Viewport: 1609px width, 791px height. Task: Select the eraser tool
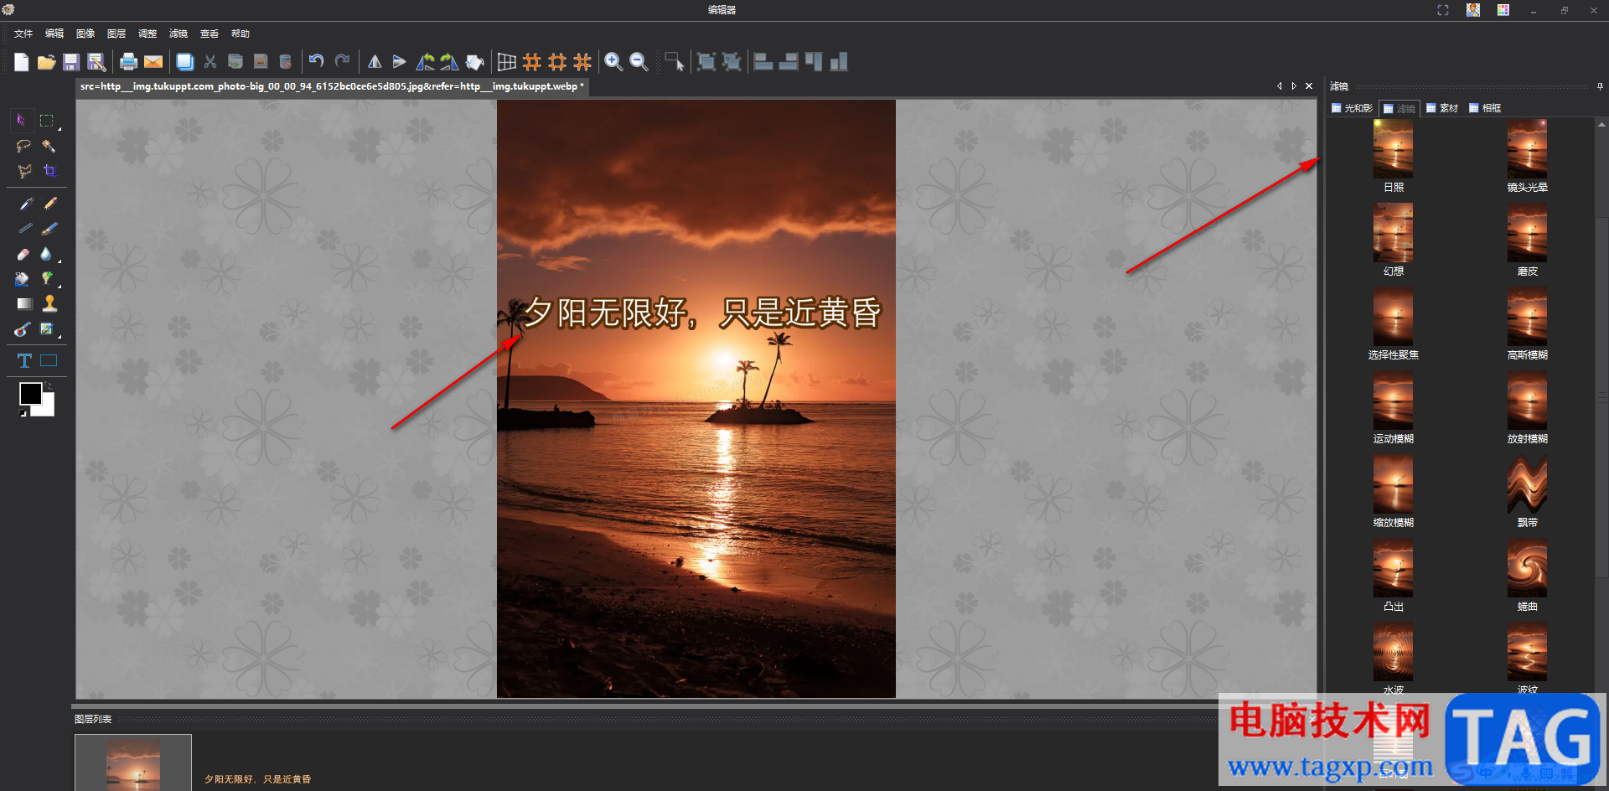(23, 254)
